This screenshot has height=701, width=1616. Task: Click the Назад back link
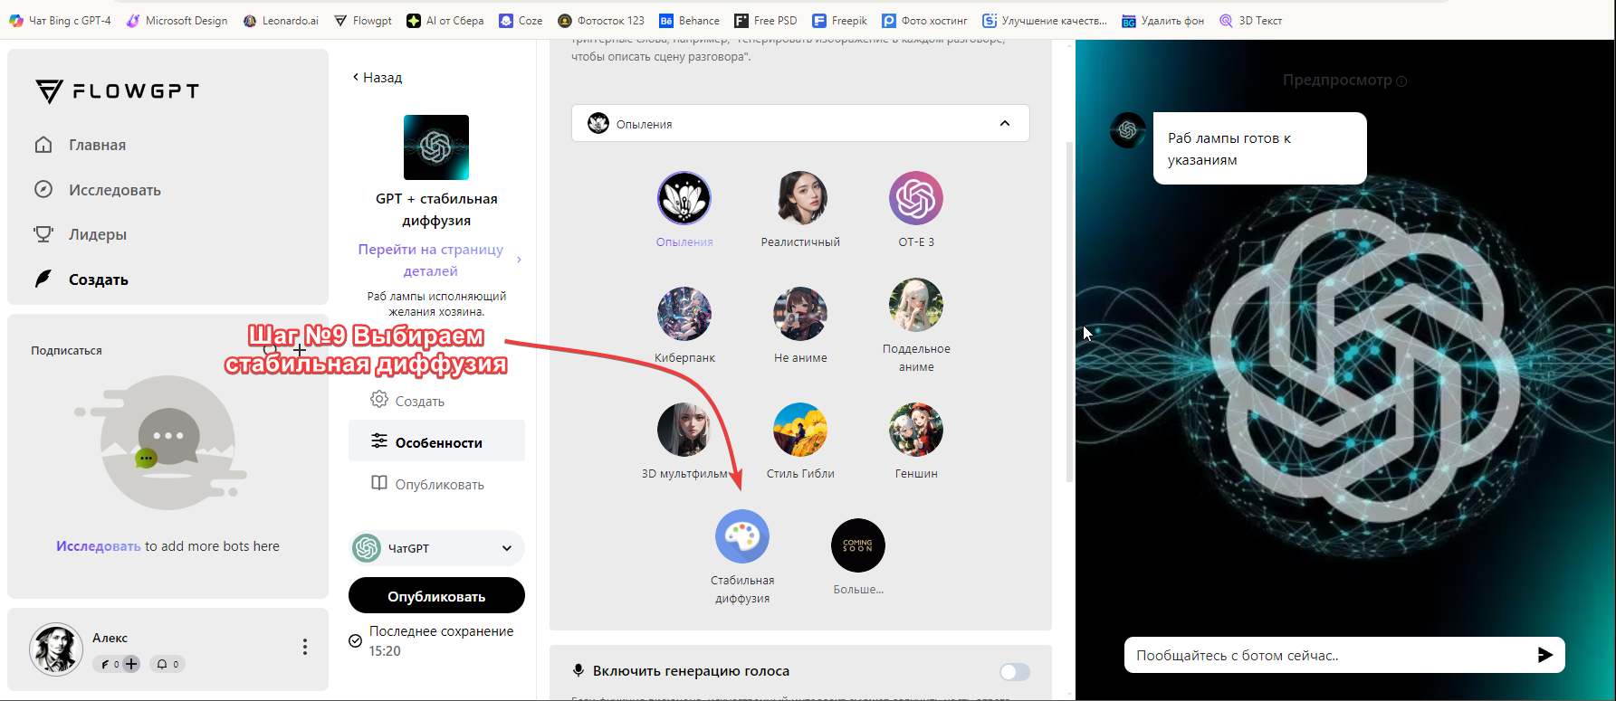click(x=378, y=78)
